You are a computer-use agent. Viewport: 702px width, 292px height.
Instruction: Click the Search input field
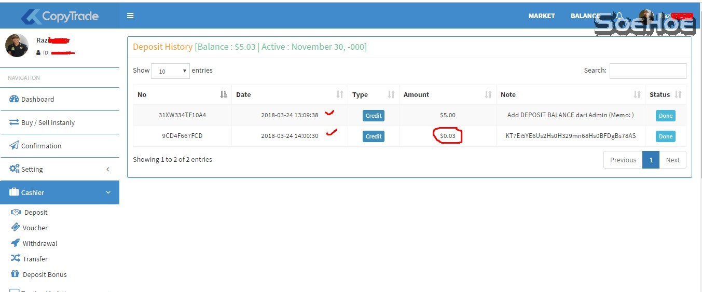point(648,71)
